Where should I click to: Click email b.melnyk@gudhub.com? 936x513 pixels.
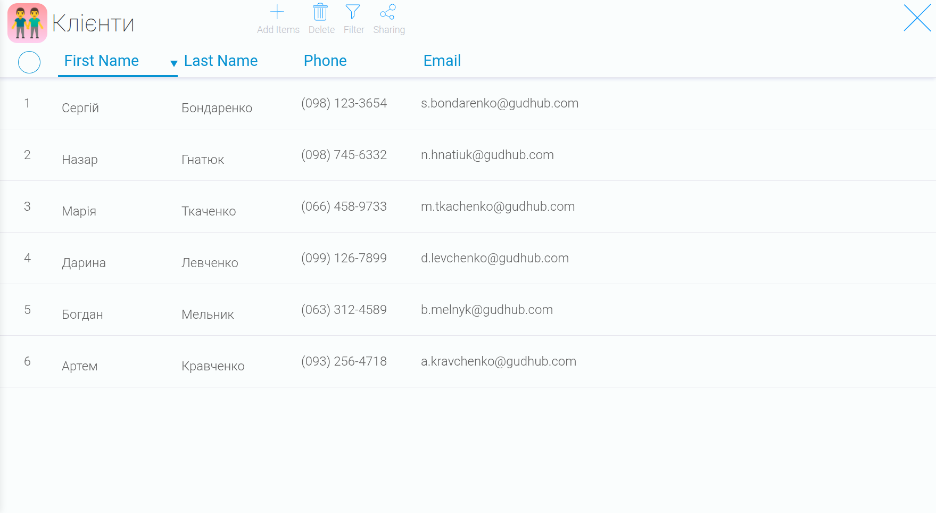[x=487, y=310]
